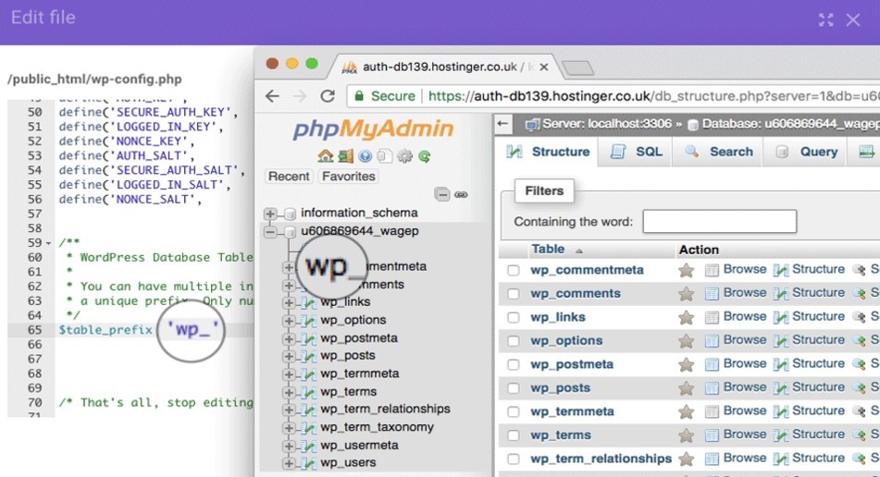Click the log out door icon
Image resolution: width=880 pixels, height=477 pixels.
pos(345,156)
